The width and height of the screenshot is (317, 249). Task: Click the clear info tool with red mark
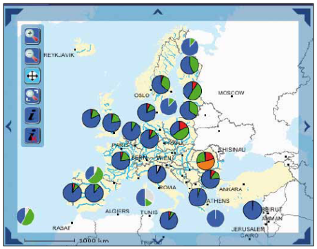pos(32,136)
